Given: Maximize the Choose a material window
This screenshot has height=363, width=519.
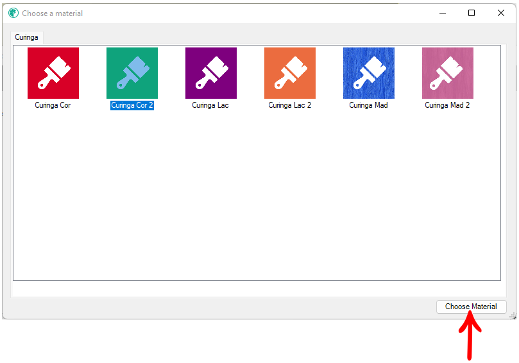Looking at the screenshot, I should pos(472,13).
